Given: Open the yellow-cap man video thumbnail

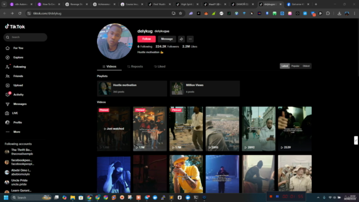Looking at the screenshot, I should coord(186,174).
